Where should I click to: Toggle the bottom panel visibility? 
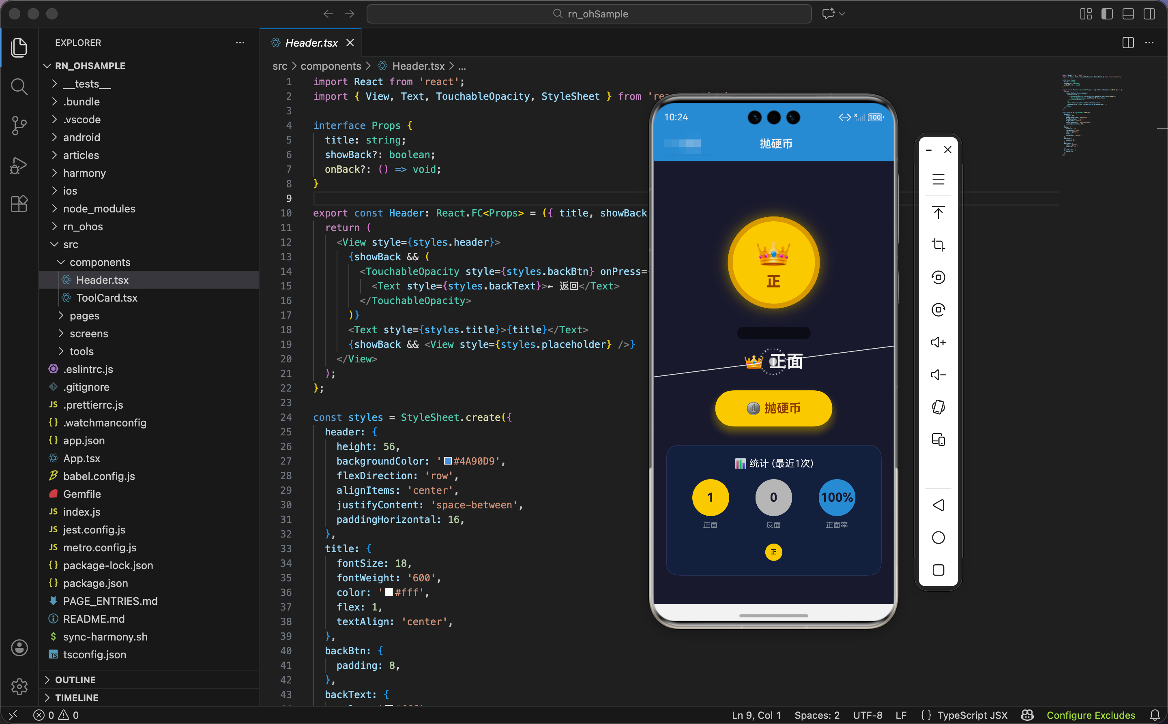tap(1128, 14)
